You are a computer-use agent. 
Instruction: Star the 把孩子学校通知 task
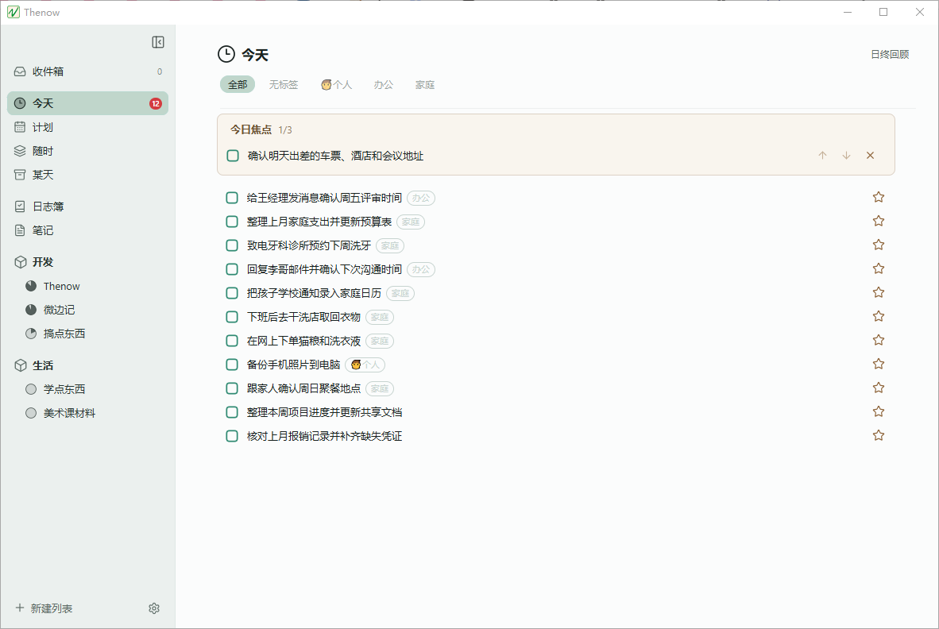coord(879,292)
